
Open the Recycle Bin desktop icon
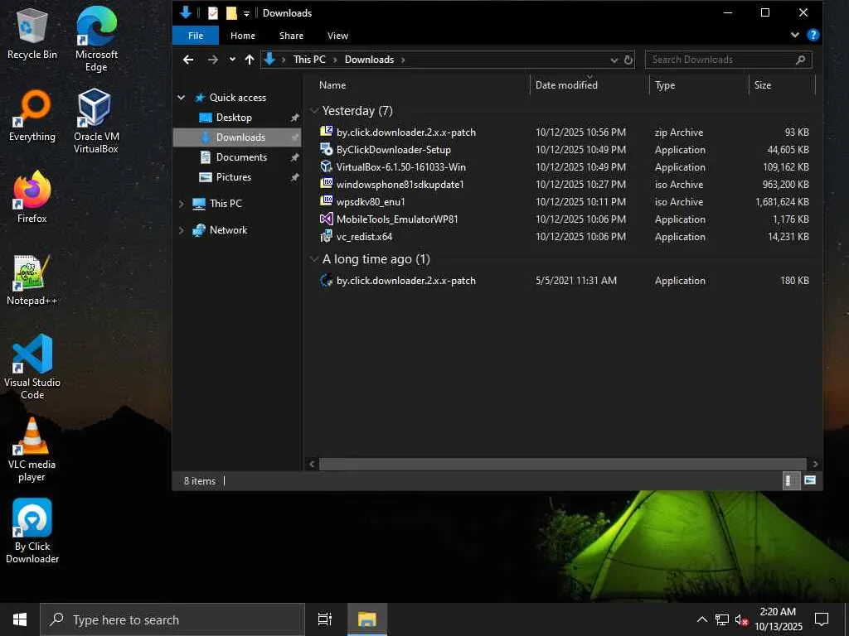tap(32, 32)
